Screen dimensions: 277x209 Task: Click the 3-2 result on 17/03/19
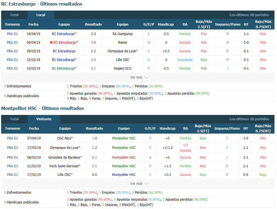95,148
